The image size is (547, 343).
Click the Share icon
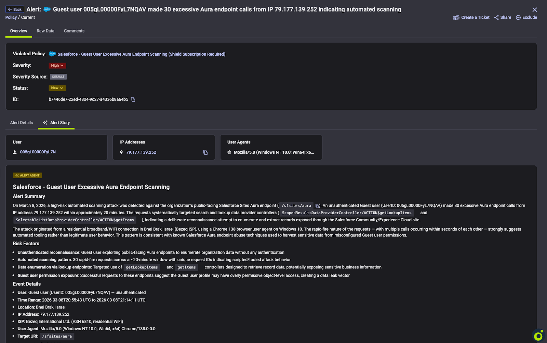(x=496, y=17)
